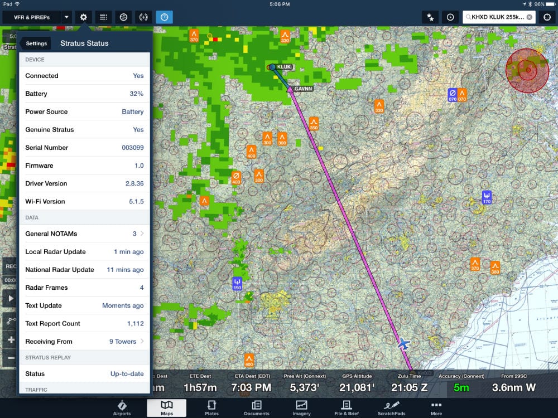Tap the KHXD KLUK route search field
Viewport: 558px width, 418px height.
click(499, 17)
